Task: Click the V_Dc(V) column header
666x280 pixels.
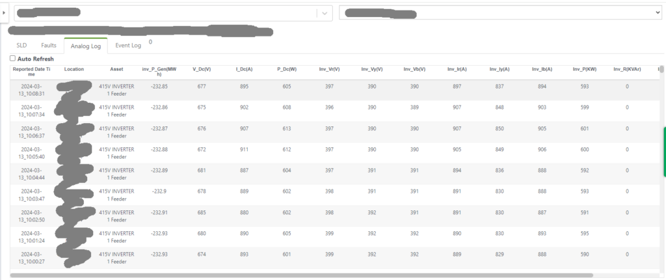Action: (x=202, y=69)
